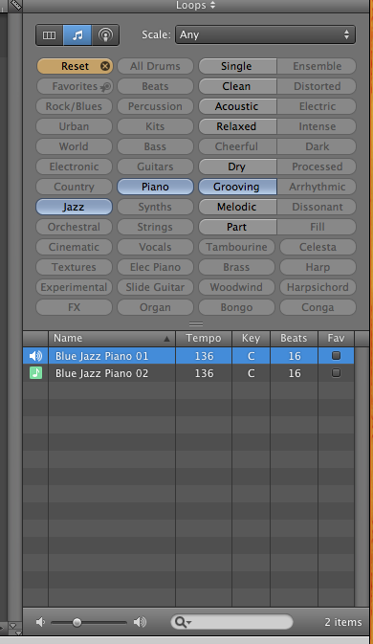Toggle the Jazz genre filter
The width and height of the screenshot is (373, 644).
[74, 207]
